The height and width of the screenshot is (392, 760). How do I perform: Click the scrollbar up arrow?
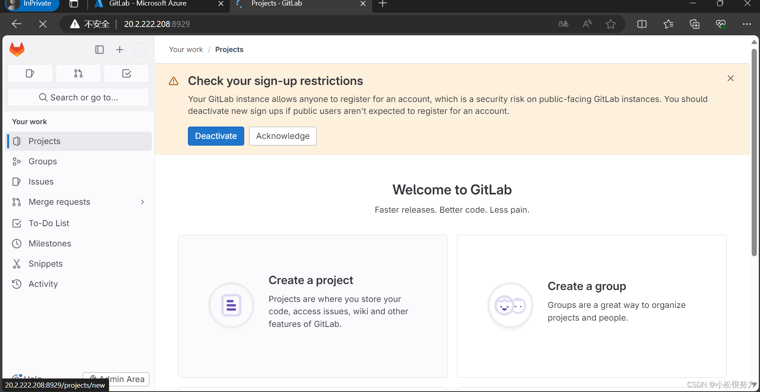point(754,42)
